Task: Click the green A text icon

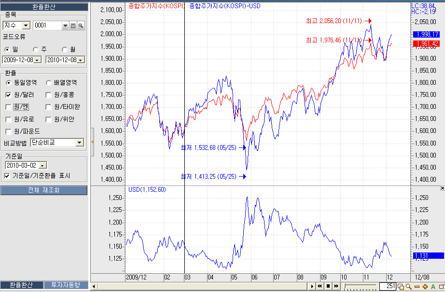Action: tap(433, 286)
